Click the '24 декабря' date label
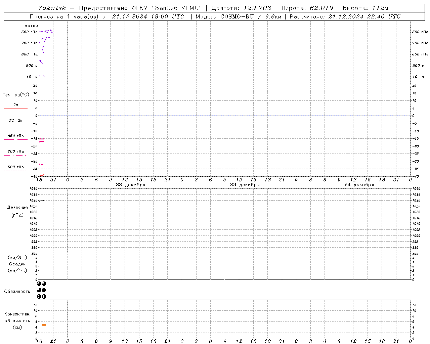Viewport: 430px width, 344px height. click(x=359, y=185)
